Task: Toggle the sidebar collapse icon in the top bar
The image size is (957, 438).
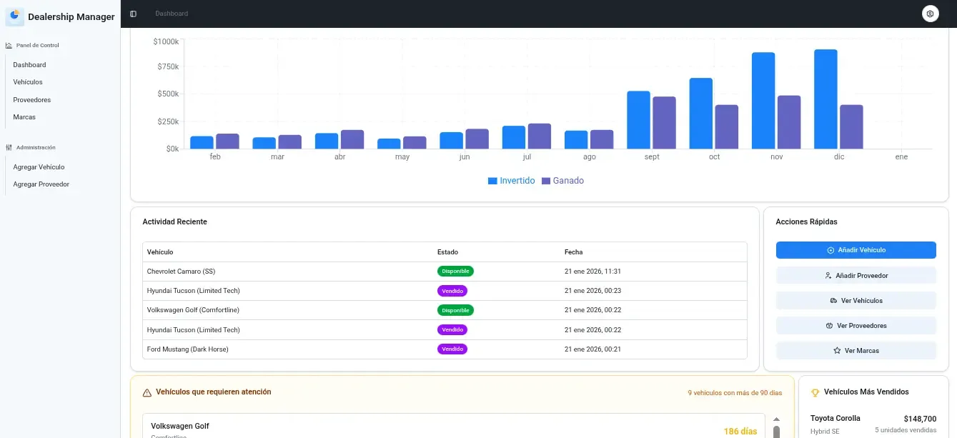Action: 132,13
